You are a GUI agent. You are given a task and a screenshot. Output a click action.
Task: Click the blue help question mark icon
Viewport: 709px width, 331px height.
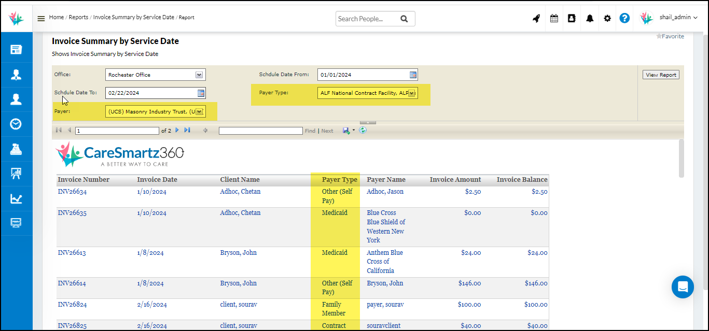click(x=624, y=18)
